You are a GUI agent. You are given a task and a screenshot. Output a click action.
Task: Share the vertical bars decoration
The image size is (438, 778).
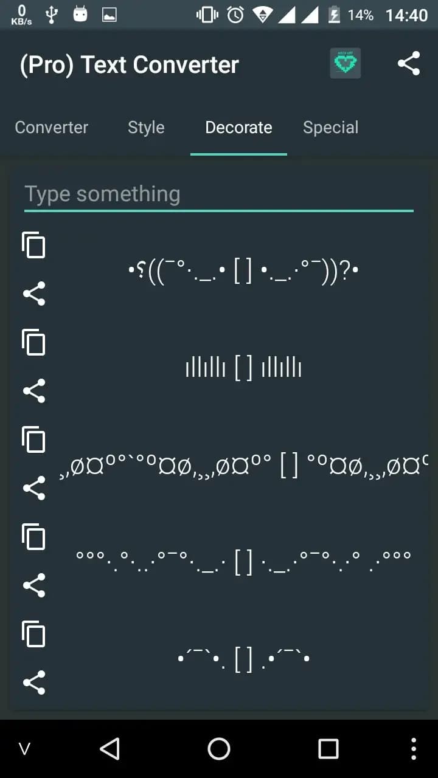coord(33,391)
